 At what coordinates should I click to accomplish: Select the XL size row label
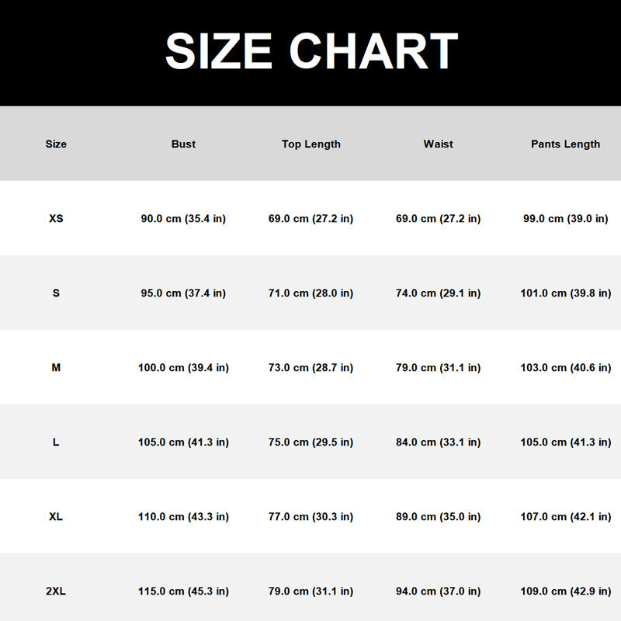pos(56,516)
